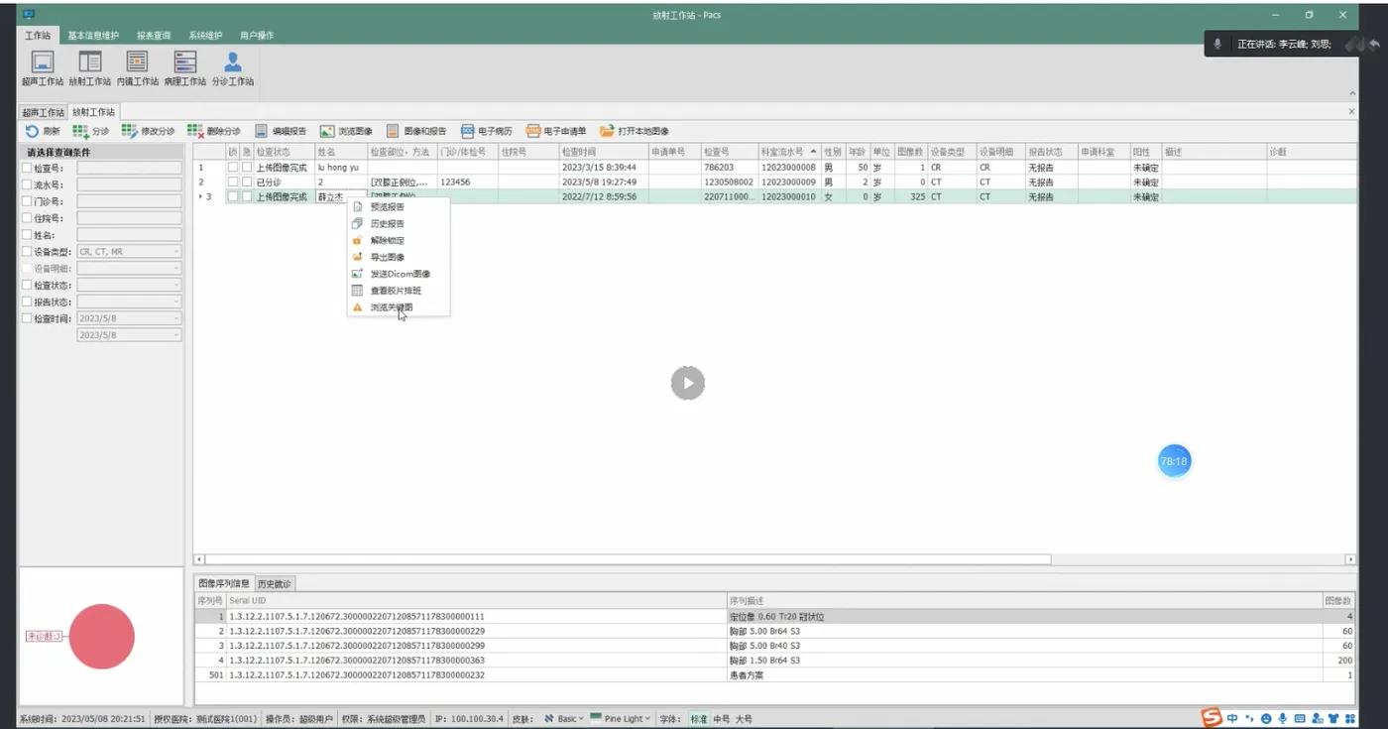Click the horizontal scrollbar of the exam table
This screenshot has height=729, width=1388.
[627, 559]
